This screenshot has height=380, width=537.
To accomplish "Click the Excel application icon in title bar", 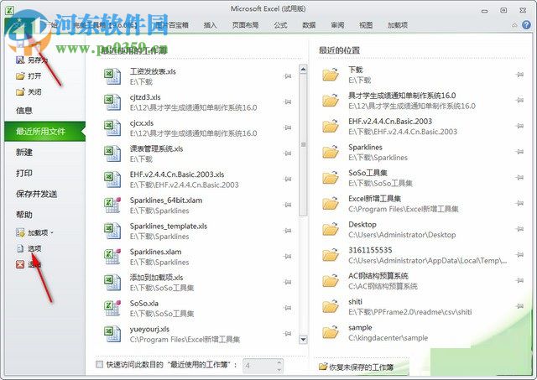I will pyautogui.click(x=9, y=10).
